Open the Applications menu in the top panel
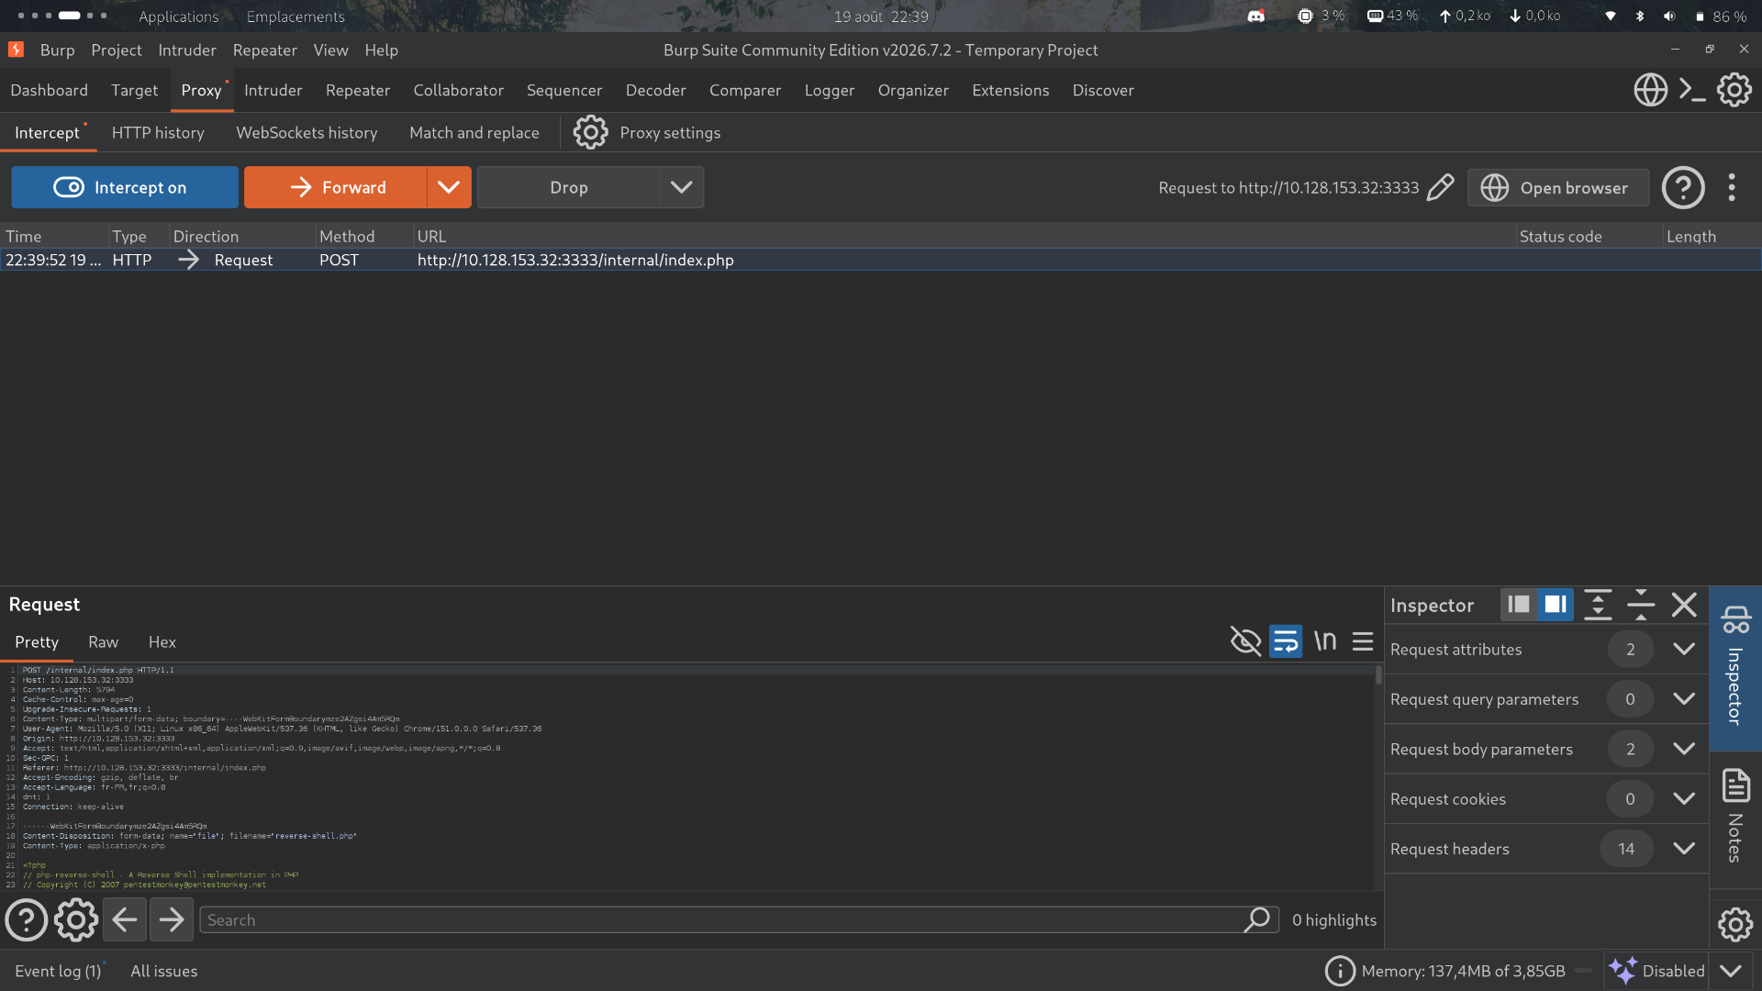The height and width of the screenshot is (991, 1762). pyautogui.click(x=179, y=17)
